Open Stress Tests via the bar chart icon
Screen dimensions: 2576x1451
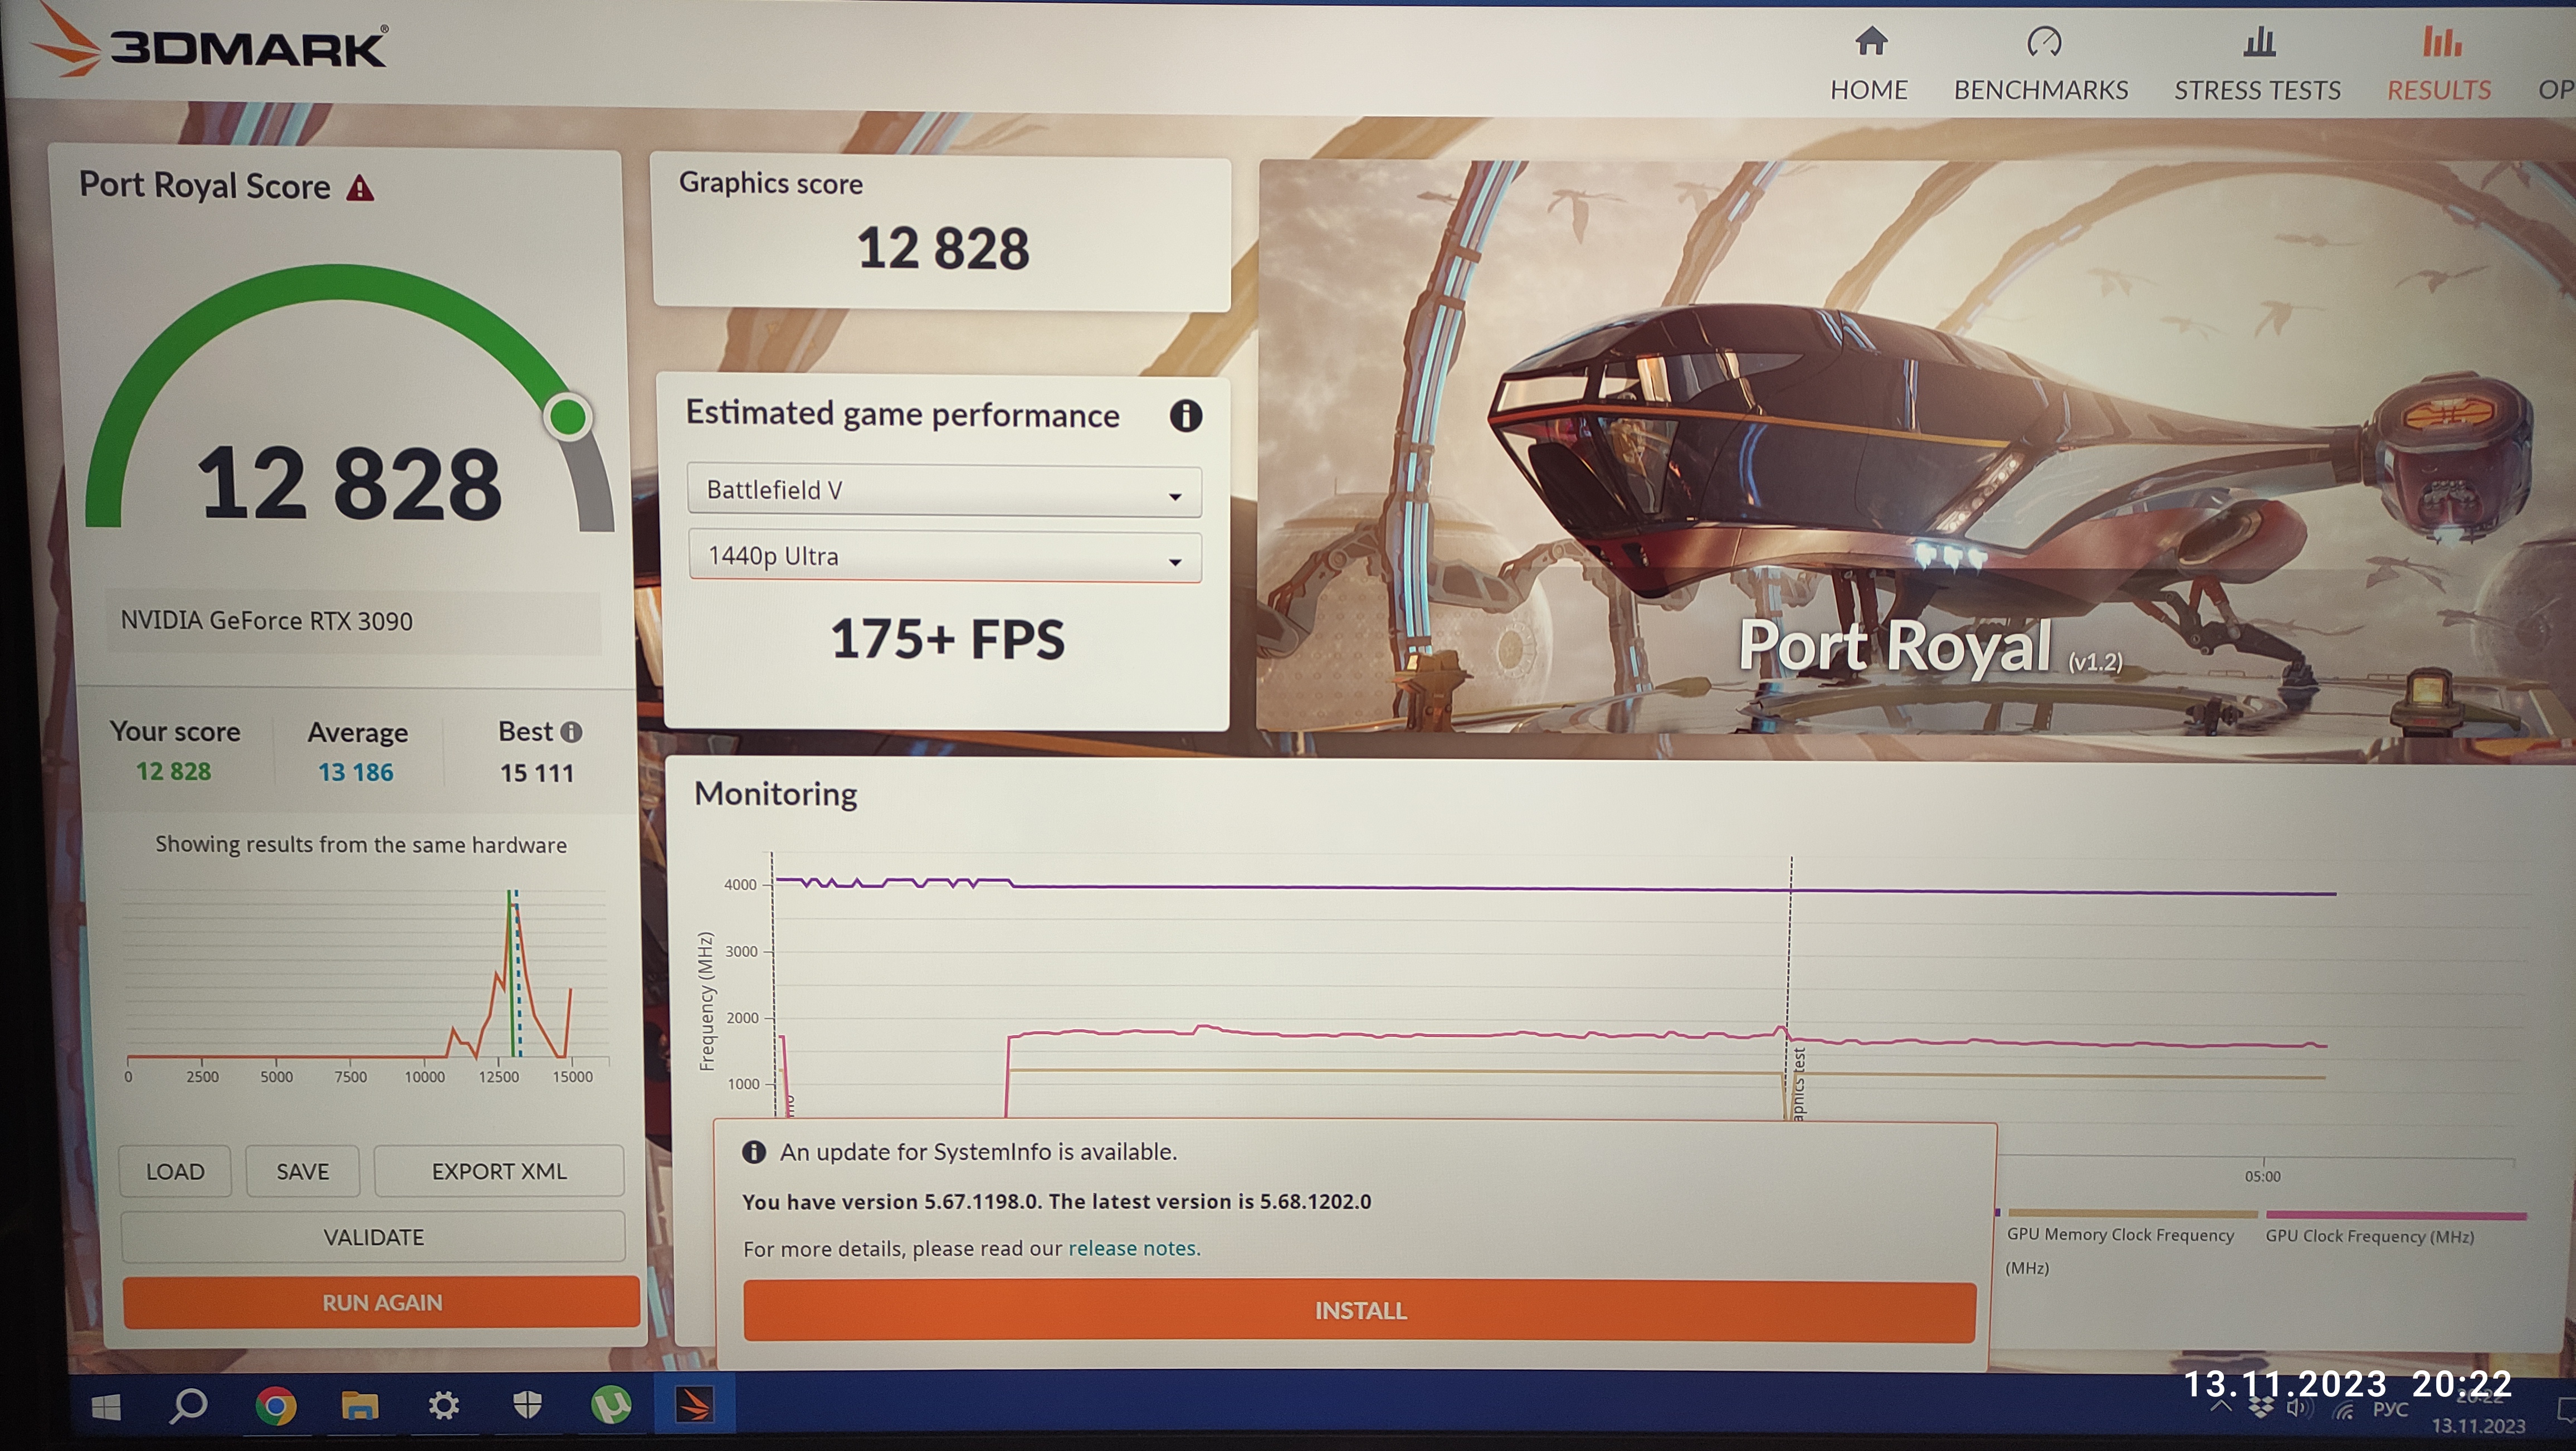(x=2259, y=43)
